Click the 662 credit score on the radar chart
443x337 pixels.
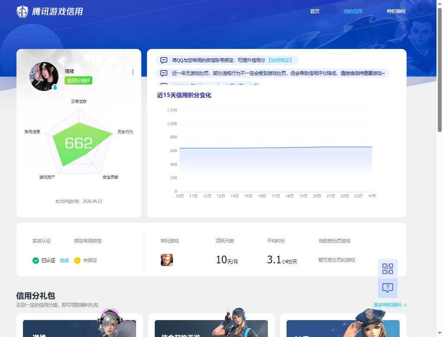pos(78,143)
